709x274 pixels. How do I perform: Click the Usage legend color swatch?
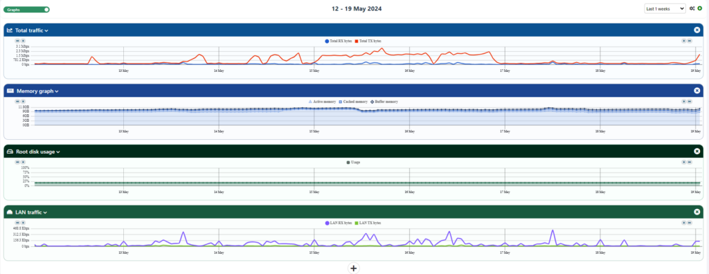tap(348, 162)
